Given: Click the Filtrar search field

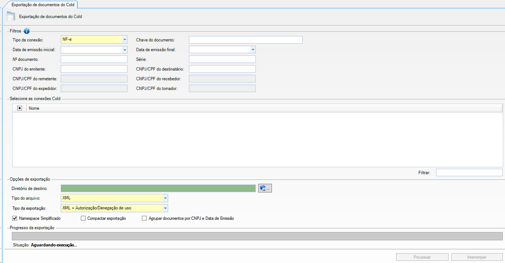Looking at the screenshot, I should coord(469,173).
